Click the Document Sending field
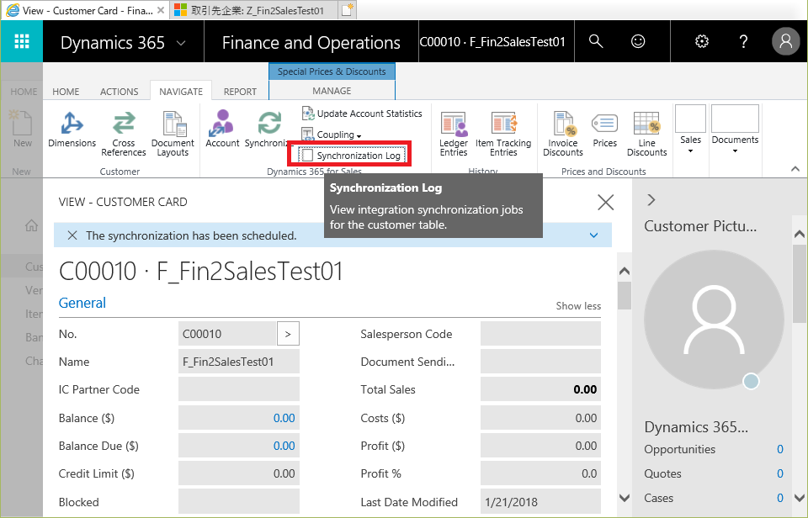This screenshot has height=518, width=808. click(540, 362)
